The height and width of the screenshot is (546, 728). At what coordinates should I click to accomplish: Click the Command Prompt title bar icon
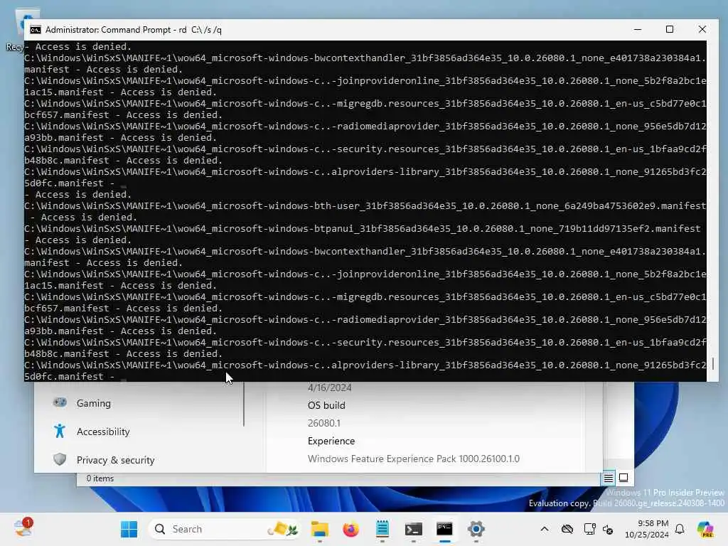(x=36, y=30)
